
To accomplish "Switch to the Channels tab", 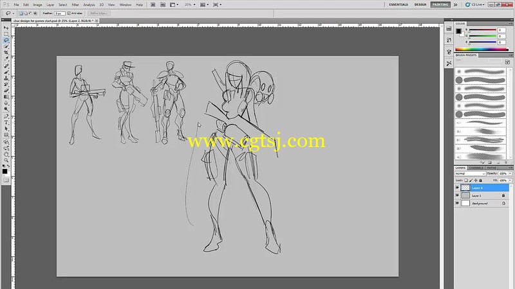I will pos(476,168).
